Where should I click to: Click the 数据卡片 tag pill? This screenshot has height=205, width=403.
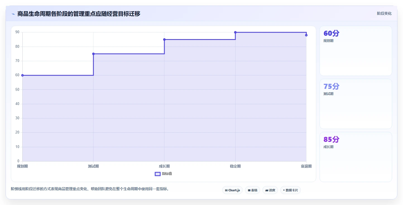click(291, 190)
